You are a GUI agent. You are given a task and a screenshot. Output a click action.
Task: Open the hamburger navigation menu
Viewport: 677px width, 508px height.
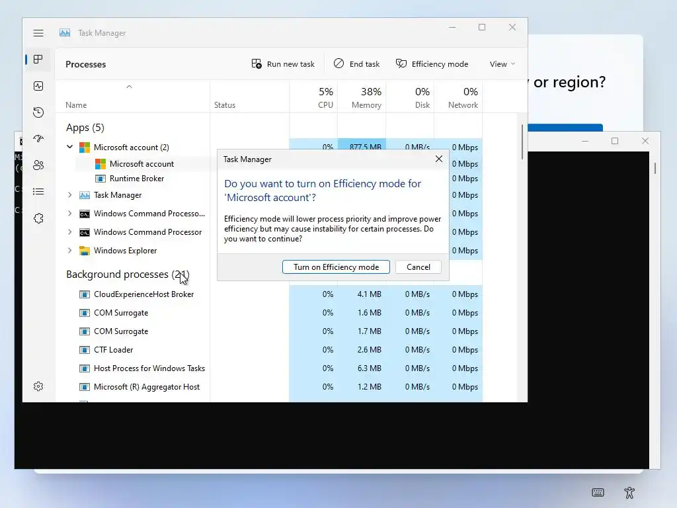[38, 33]
